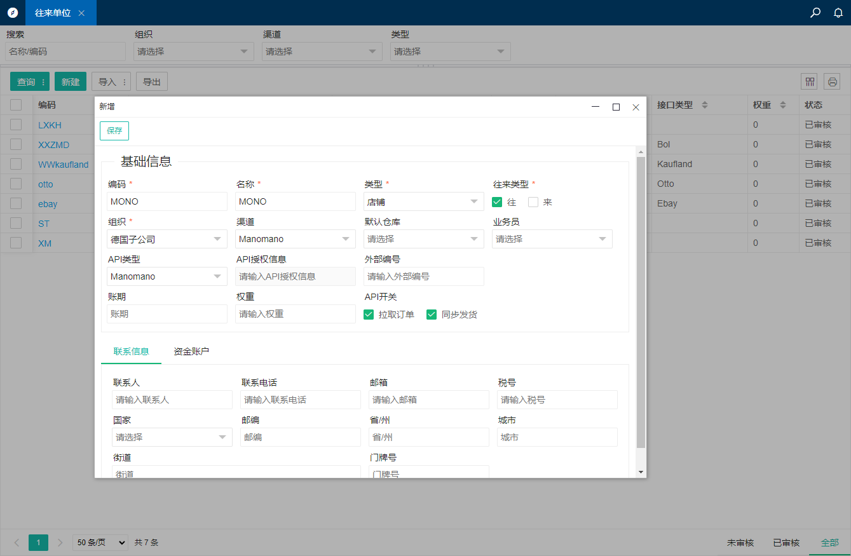Screen dimensions: 851x556
Task: Disable the 同步发货 checkbox
Action: coord(432,315)
